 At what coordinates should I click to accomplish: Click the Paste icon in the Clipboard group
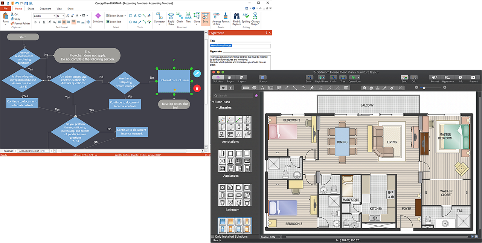[x=5, y=16]
